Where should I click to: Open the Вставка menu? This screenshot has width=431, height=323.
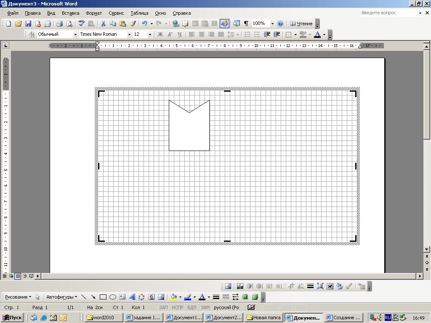(x=70, y=13)
